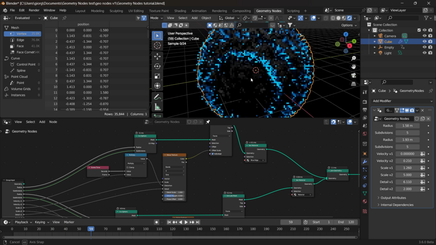
Task: Select the Transform tool in viewport toolbar
Action: (x=157, y=86)
